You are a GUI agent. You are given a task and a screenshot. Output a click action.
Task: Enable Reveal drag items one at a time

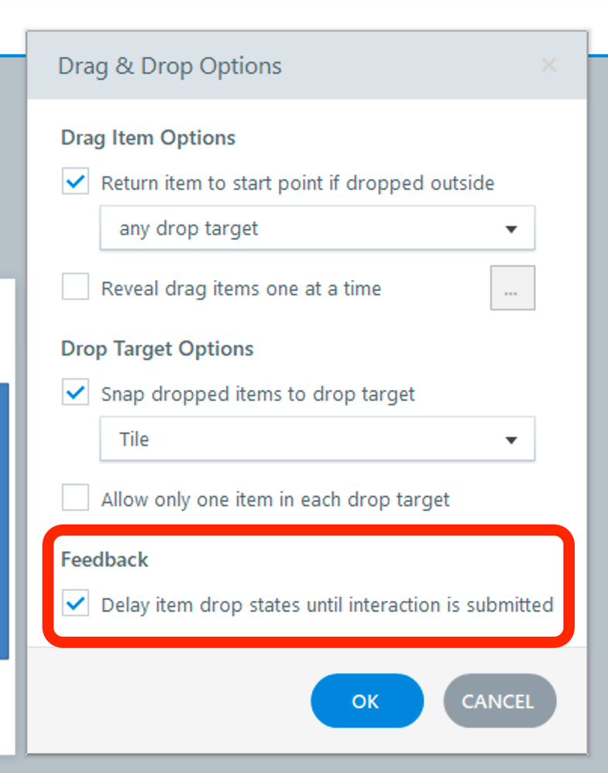pos(76,288)
